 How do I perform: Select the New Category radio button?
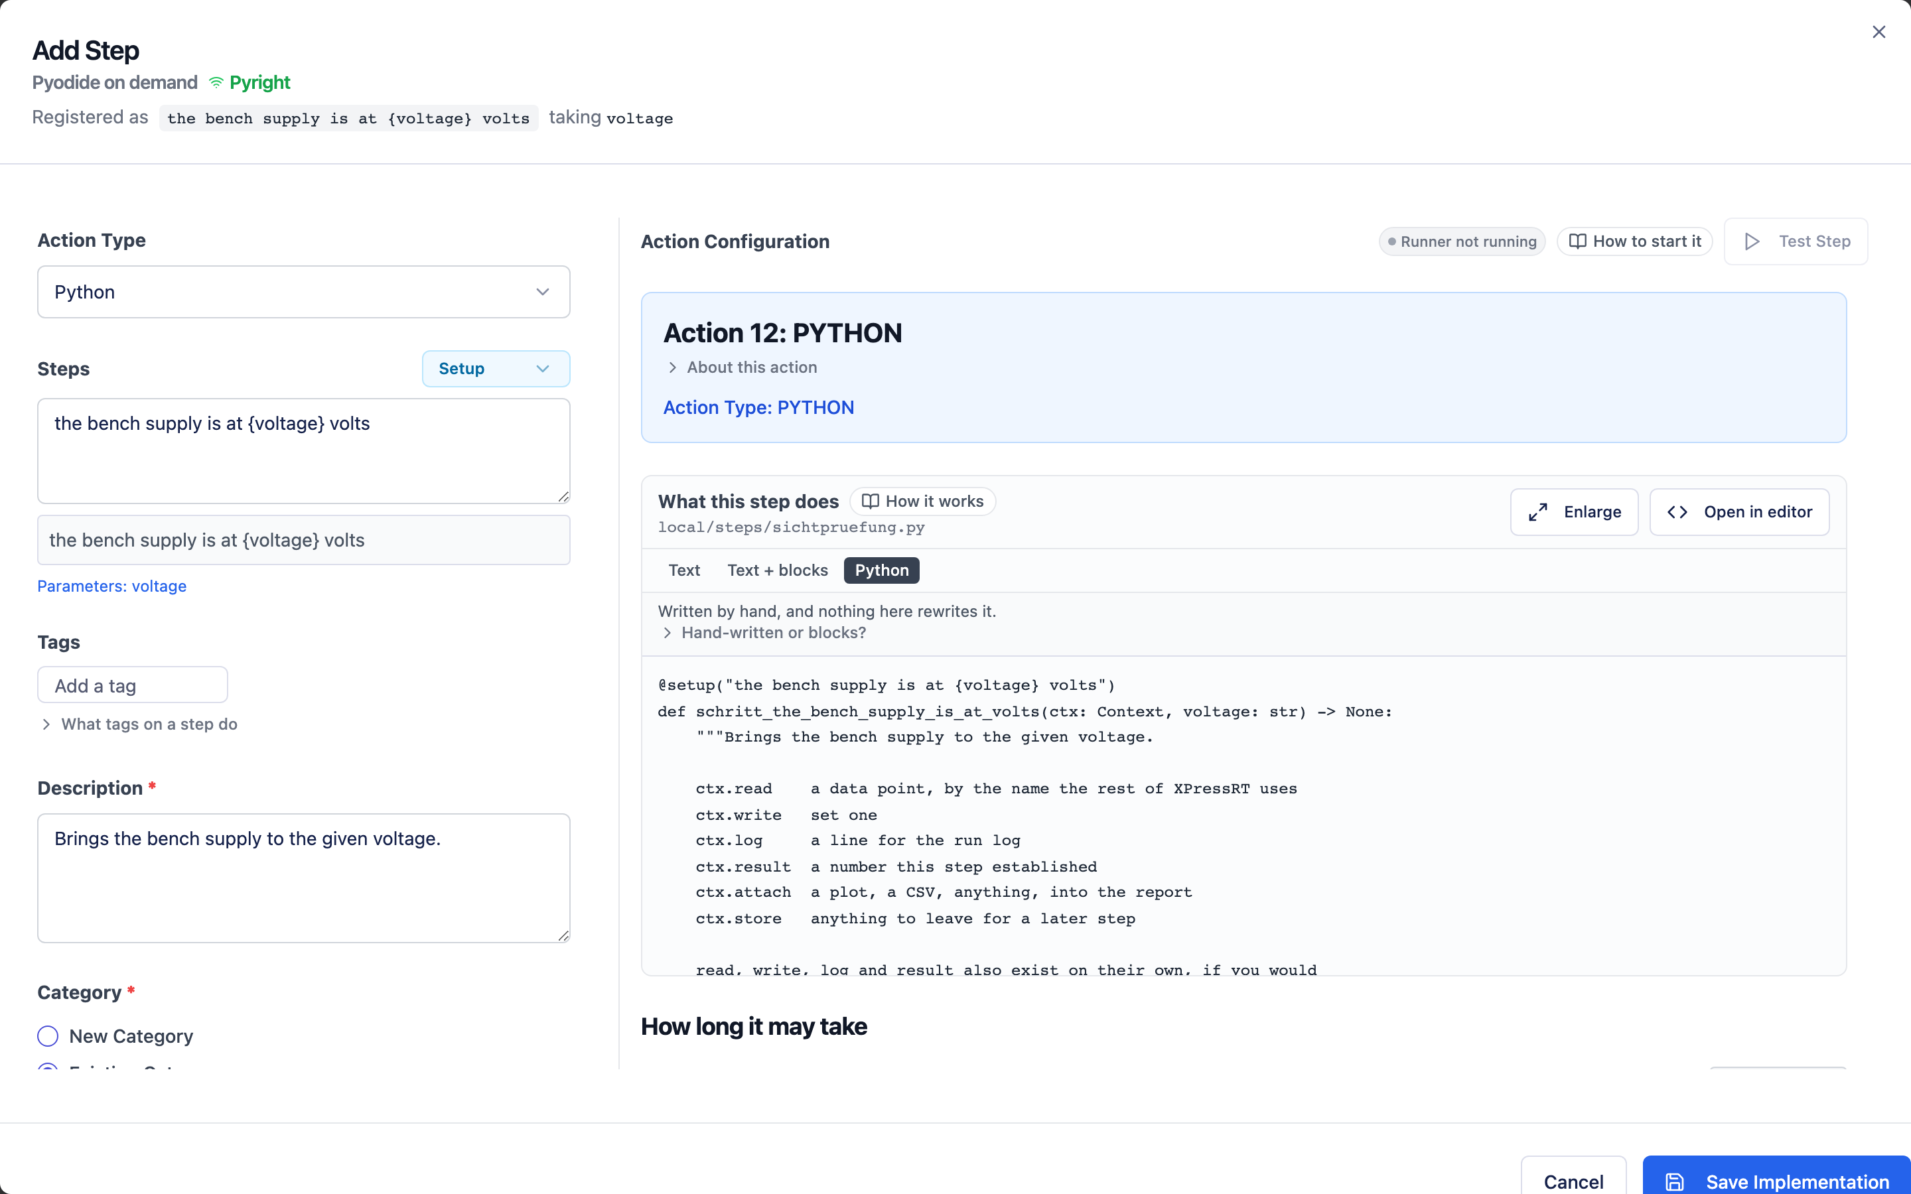(x=48, y=1036)
